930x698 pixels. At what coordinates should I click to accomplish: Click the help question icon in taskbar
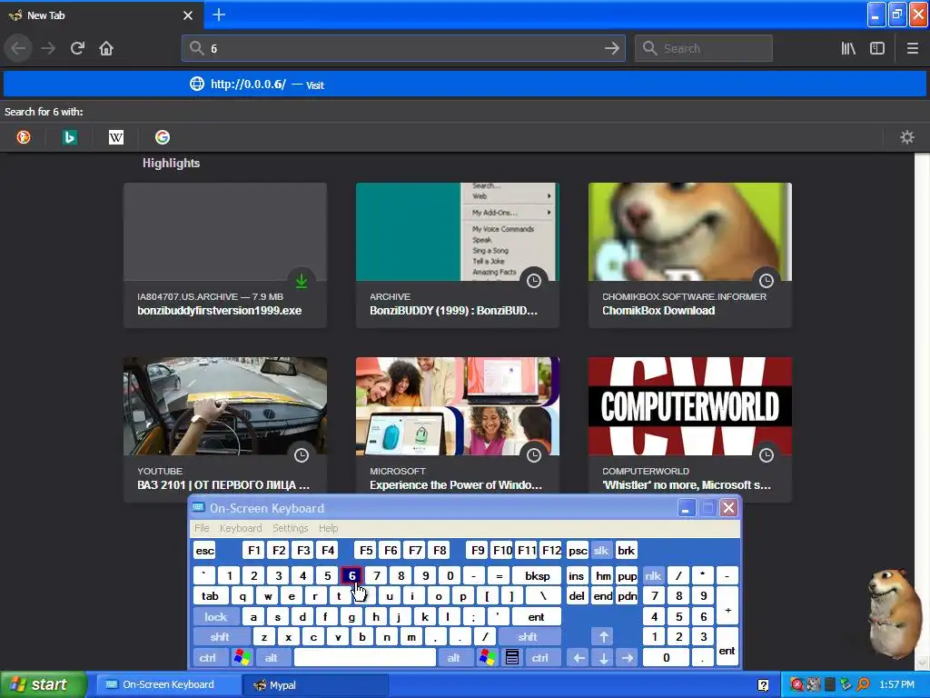763,685
